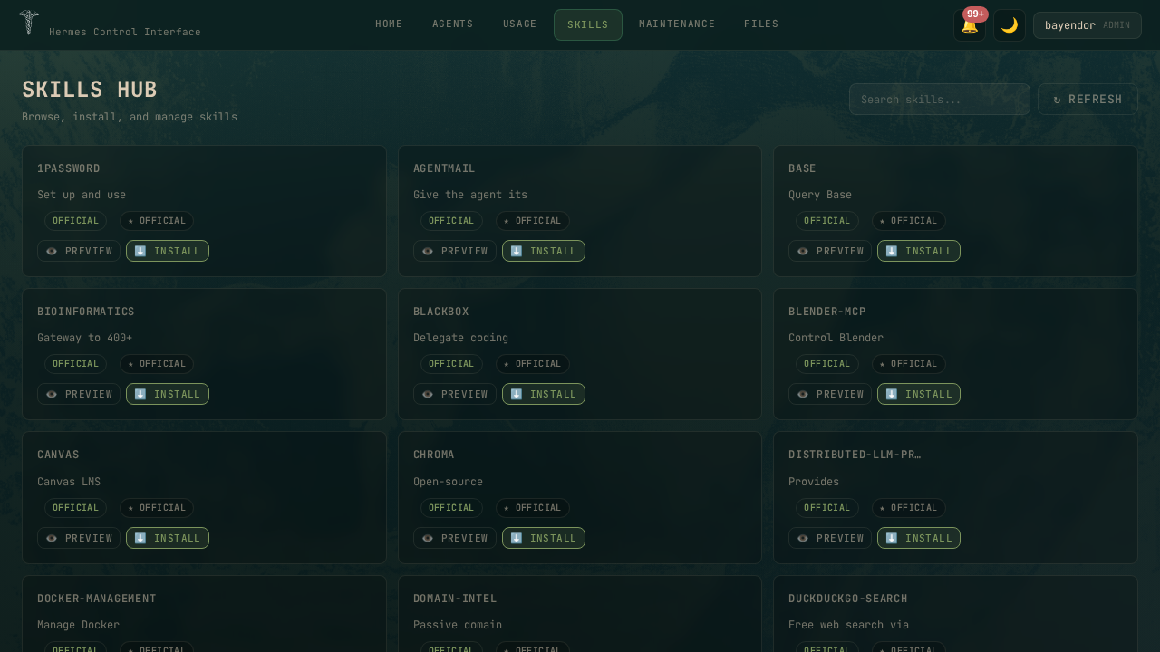The height and width of the screenshot is (652, 1160).
Task: Click the green OFFICIAL badge on Blackbox
Action: click(451, 364)
